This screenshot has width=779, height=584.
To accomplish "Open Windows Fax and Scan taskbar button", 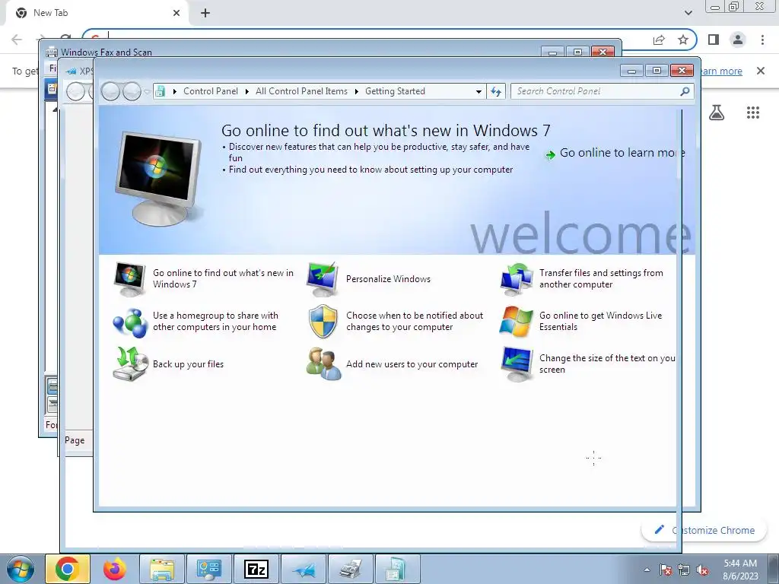I will pos(351,569).
